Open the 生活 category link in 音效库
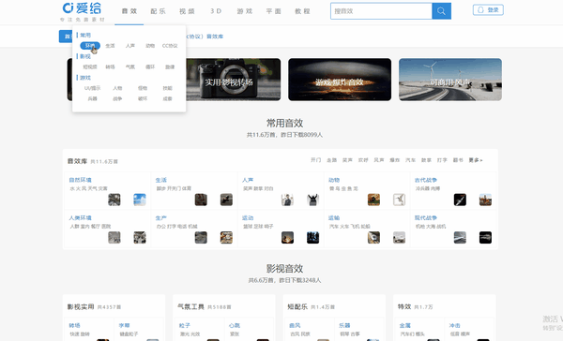Screen dimensions: 563x341 (x=160, y=180)
